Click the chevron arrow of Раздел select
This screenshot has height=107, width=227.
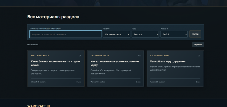(128, 35)
